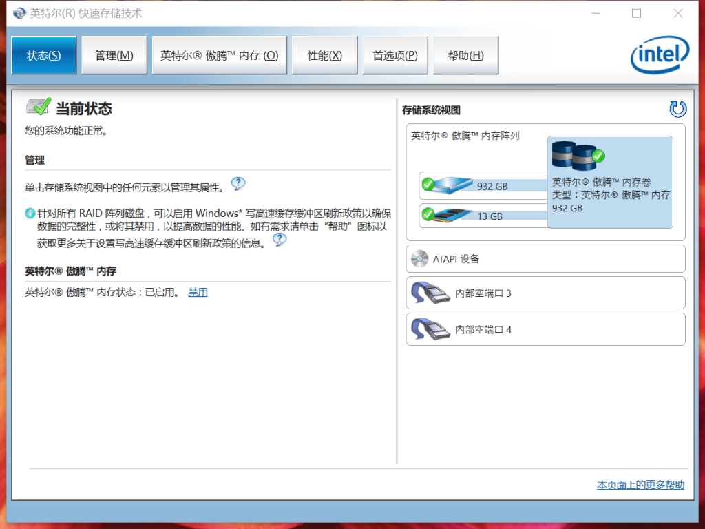The height and width of the screenshot is (529, 705).
Task: Open the 首选项(P) preferences tab
Action: coord(395,56)
